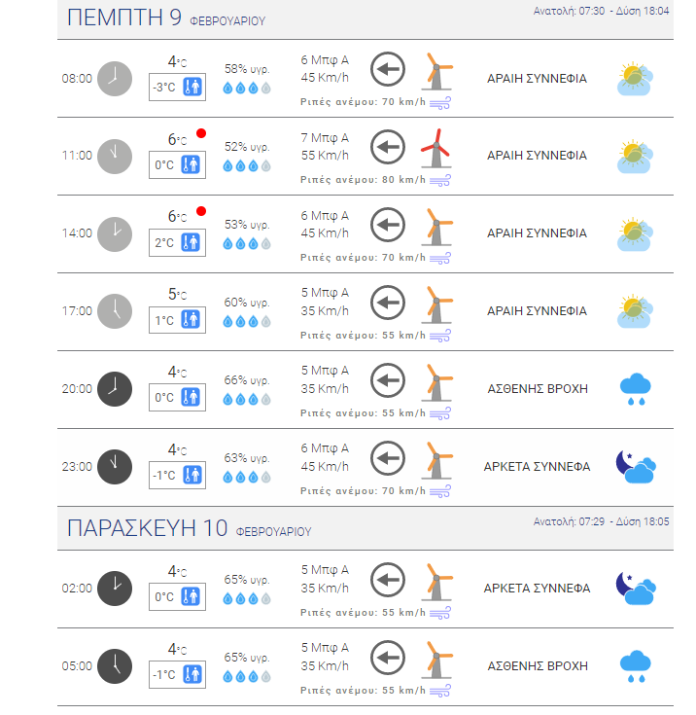This screenshot has width=696, height=715.
Task: Click the grey clock icon at 14:00
Action: pos(115,233)
